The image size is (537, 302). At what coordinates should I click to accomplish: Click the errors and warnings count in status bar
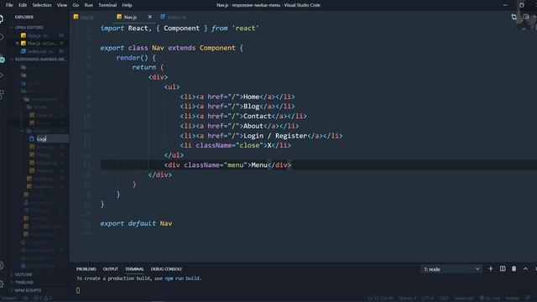tap(43, 299)
